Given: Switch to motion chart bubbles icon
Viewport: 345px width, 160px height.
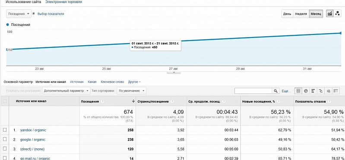Looking at the screenshot, I should pos(337,14).
